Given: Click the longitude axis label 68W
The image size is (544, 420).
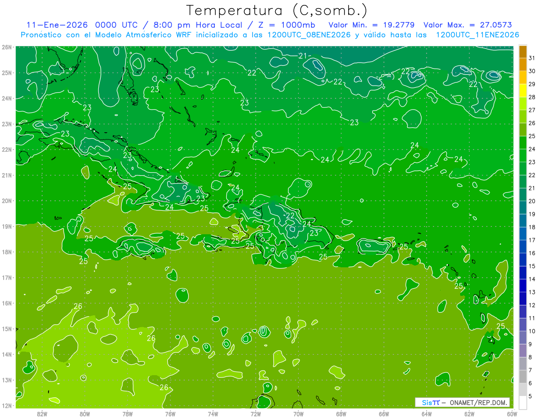Looking at the screenshot, I should (x=341, y=413).
